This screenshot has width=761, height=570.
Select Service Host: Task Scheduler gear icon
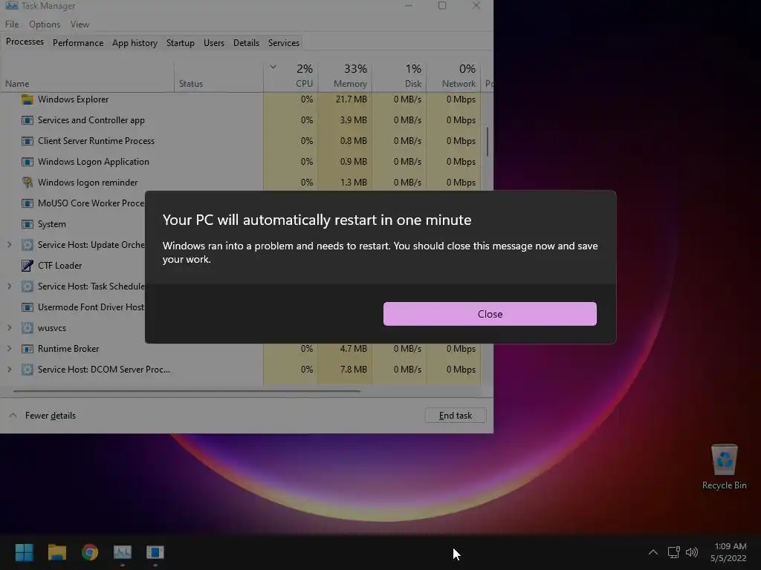point(27,286)
